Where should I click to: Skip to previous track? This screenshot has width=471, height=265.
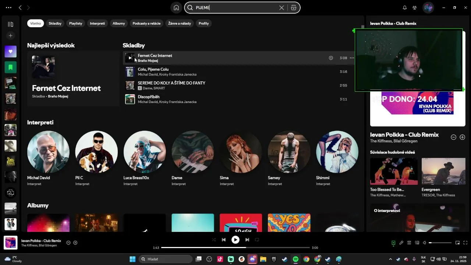point(224,240)
